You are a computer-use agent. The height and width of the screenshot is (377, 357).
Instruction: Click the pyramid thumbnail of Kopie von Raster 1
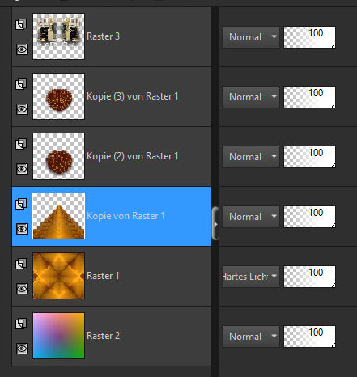tap(58, 216)
